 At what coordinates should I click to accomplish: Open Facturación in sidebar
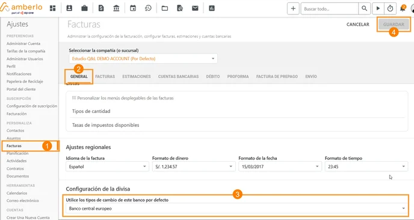(x=17, y=114)
